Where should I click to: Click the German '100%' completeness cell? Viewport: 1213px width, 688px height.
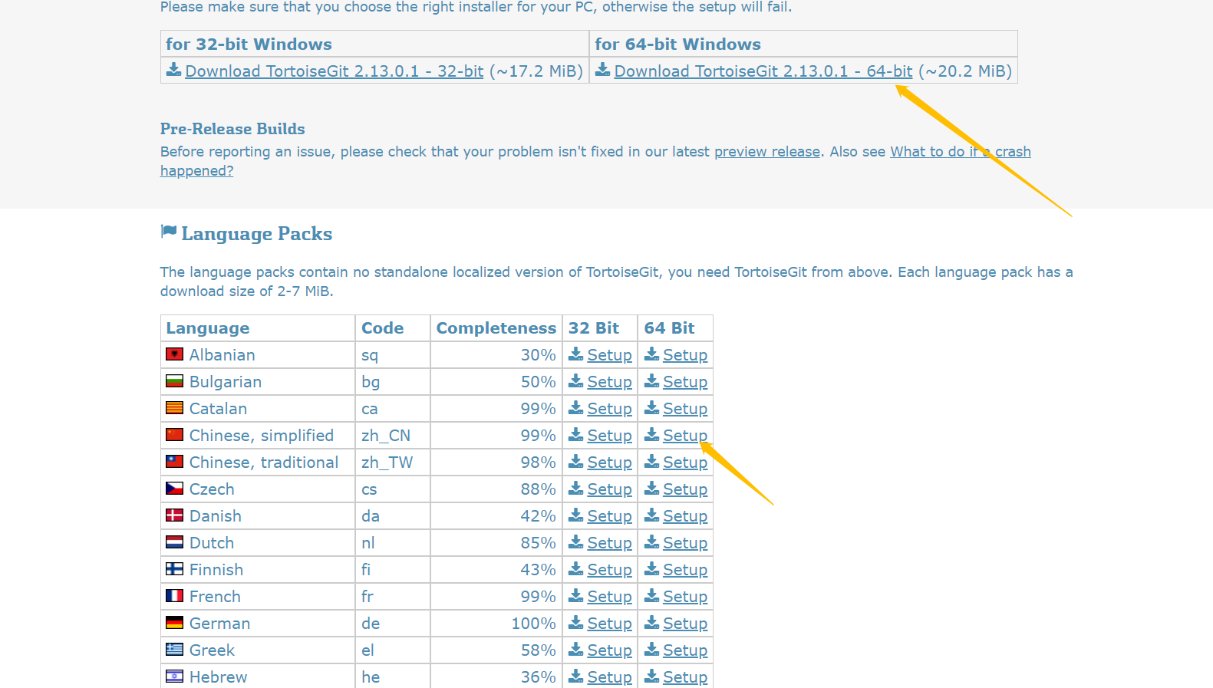[496, 624]
